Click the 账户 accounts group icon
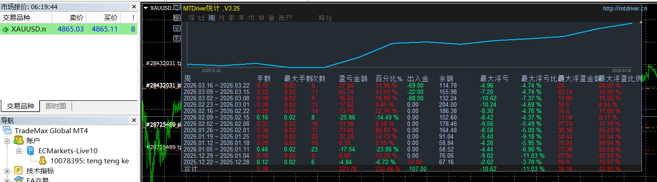 (x=18, y=140)
